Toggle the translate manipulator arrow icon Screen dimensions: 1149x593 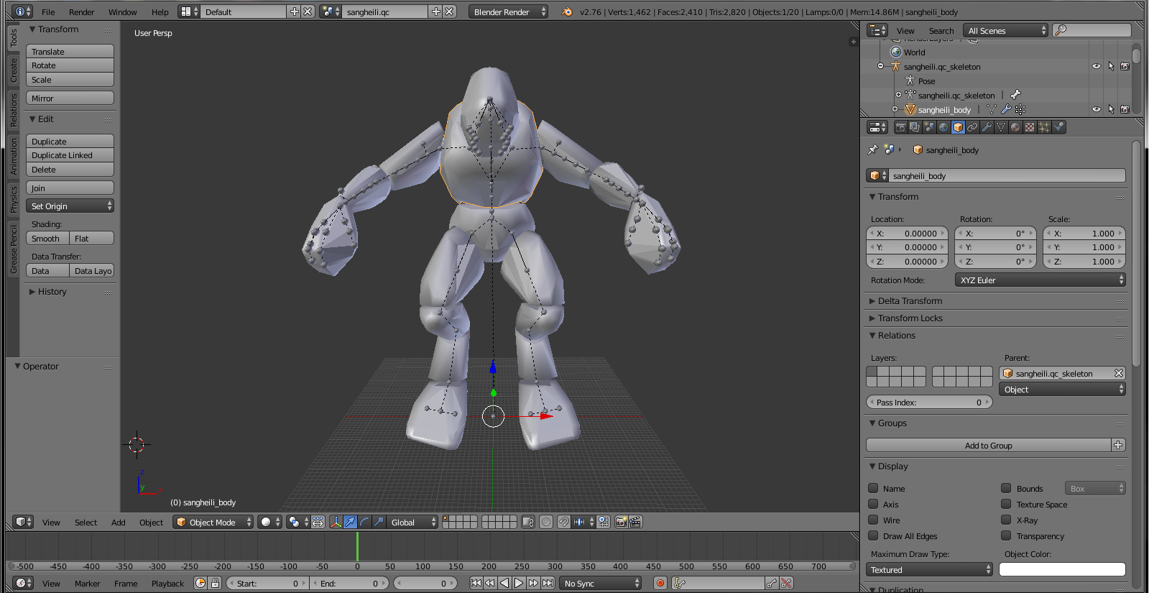click(x=350, y=522)
